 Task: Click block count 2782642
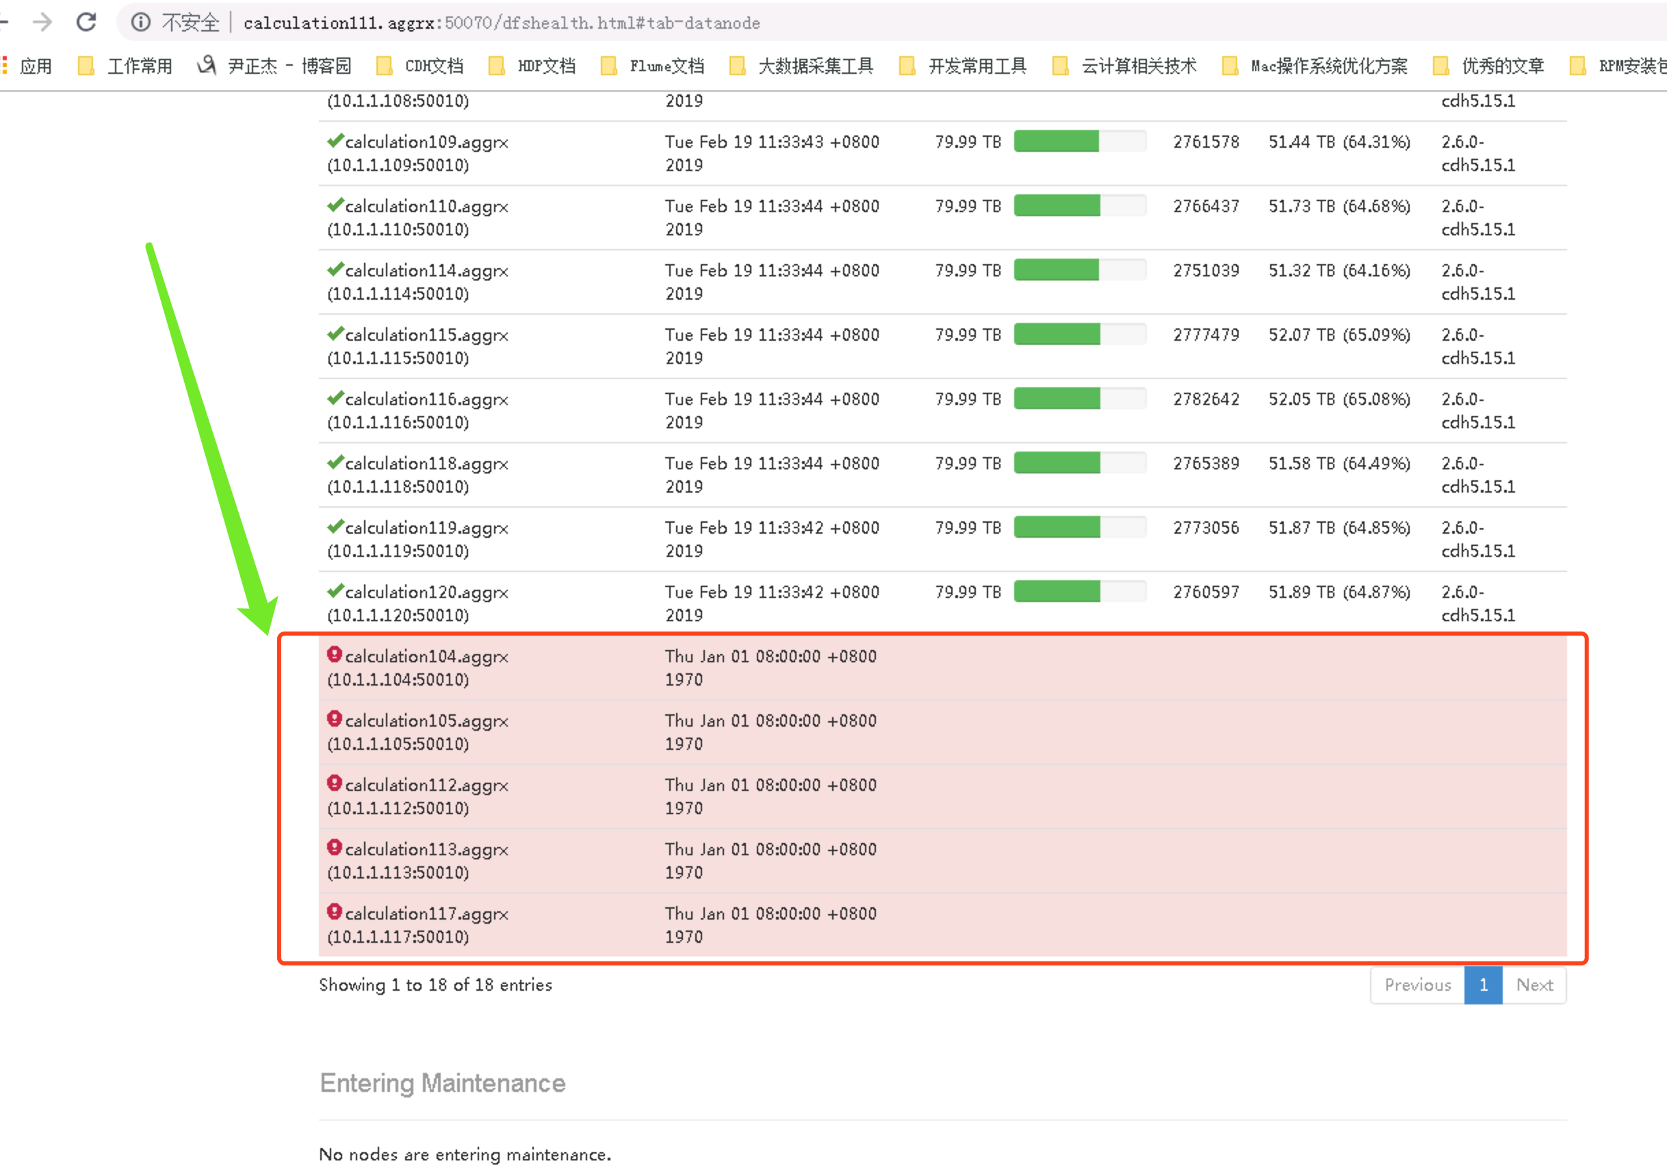pos(1206,399)
